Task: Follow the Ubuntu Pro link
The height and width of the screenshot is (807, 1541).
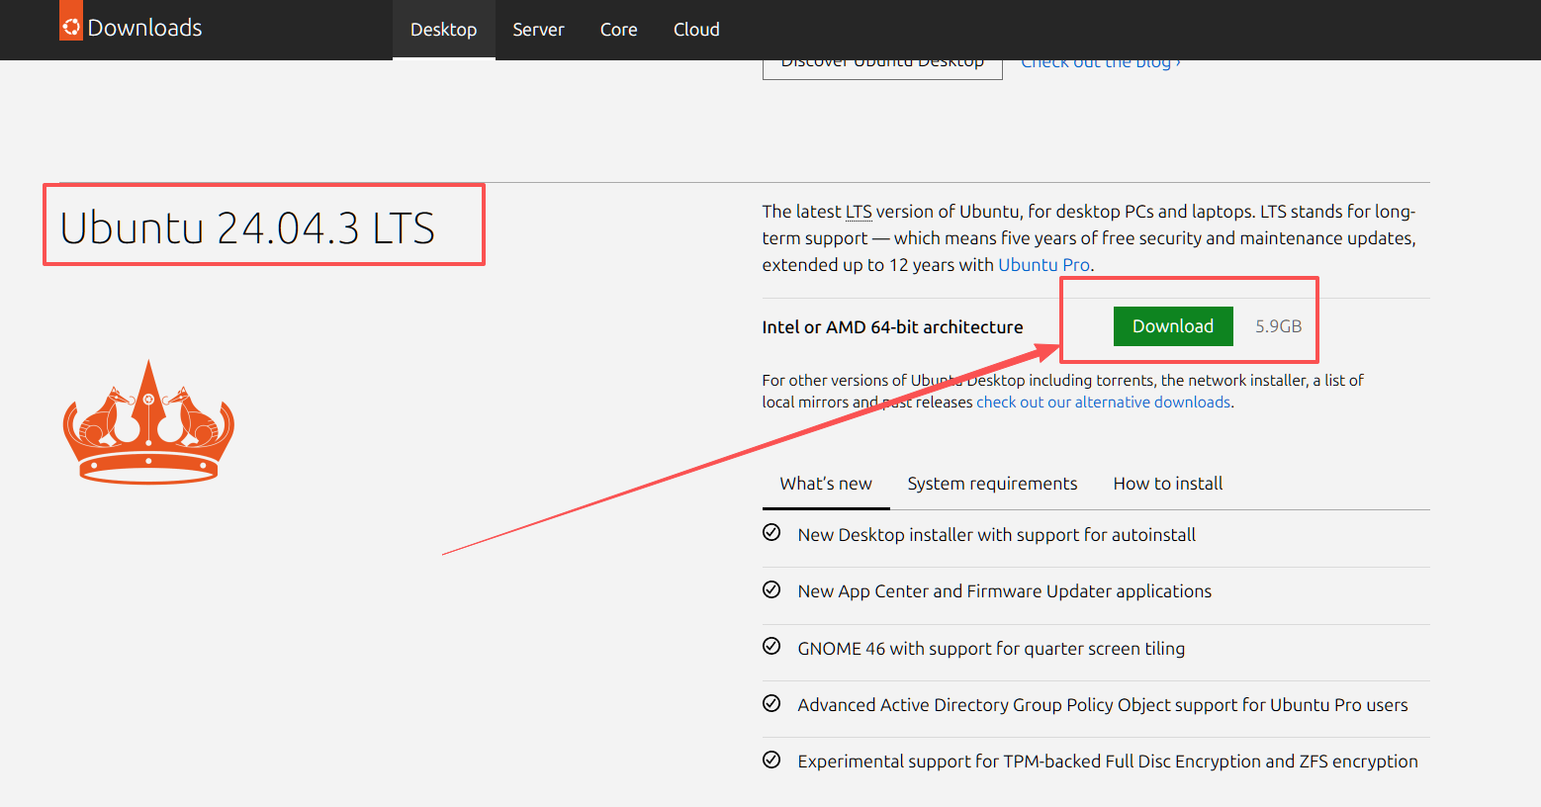Action: click(x=1043, y=265)
